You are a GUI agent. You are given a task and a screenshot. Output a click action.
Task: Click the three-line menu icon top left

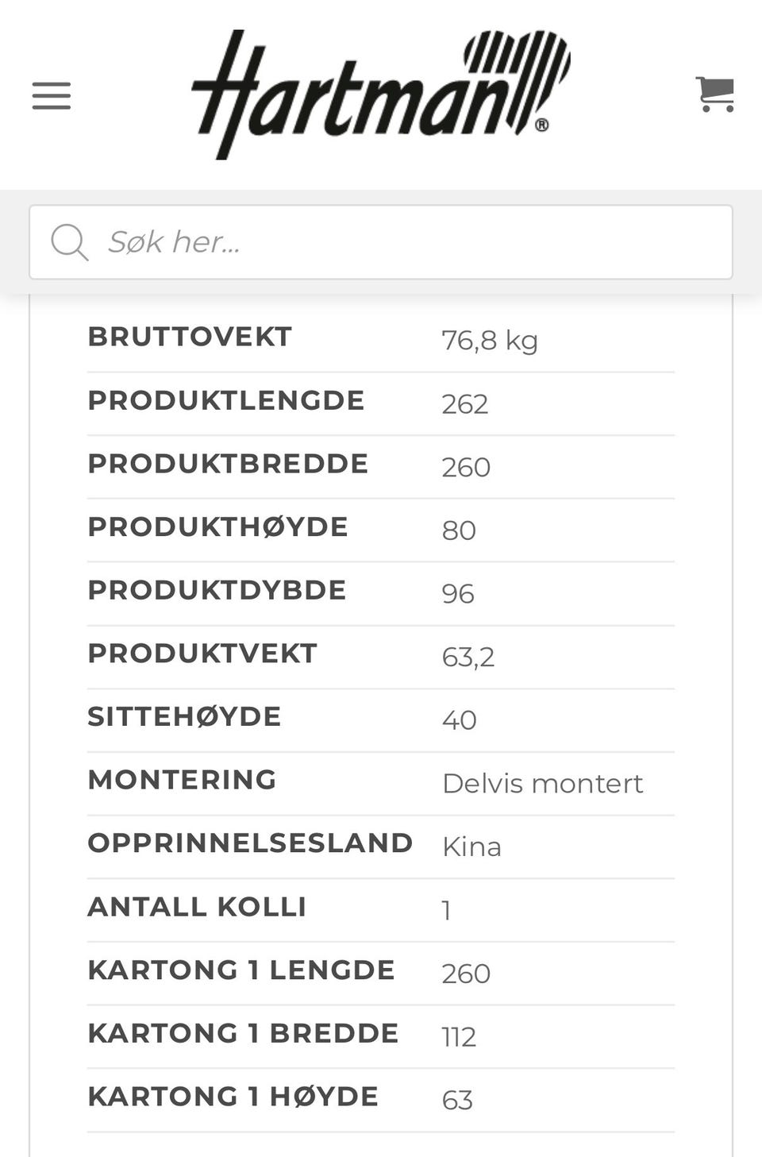(51, 95)
